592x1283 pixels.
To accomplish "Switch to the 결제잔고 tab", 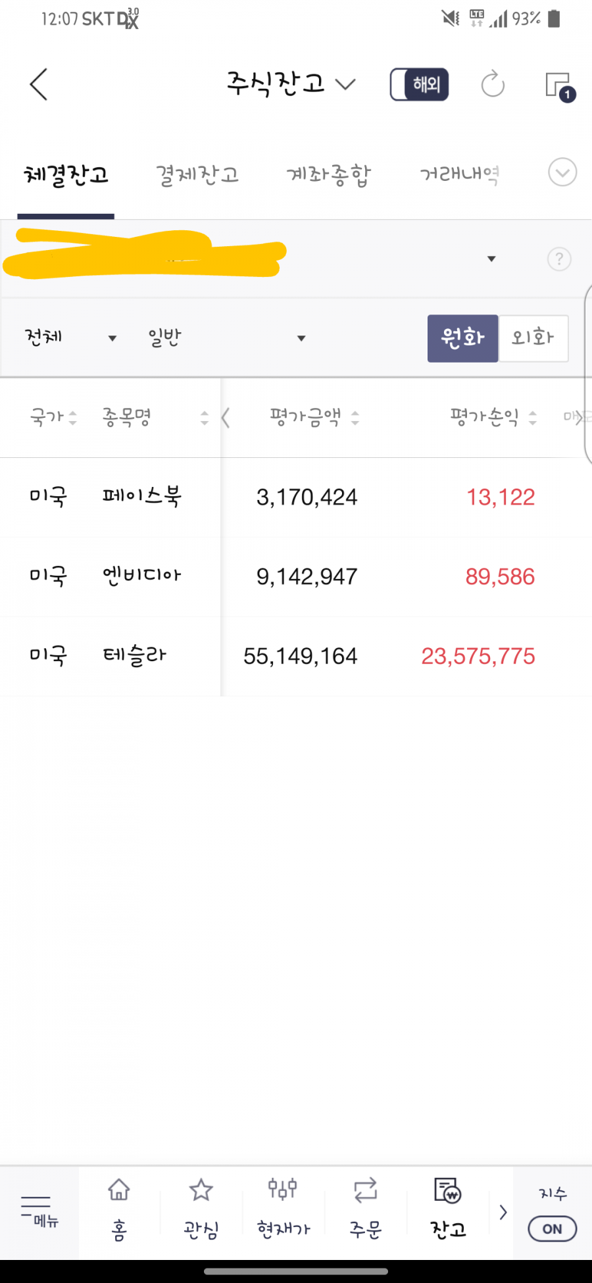I will coord(197,174).
